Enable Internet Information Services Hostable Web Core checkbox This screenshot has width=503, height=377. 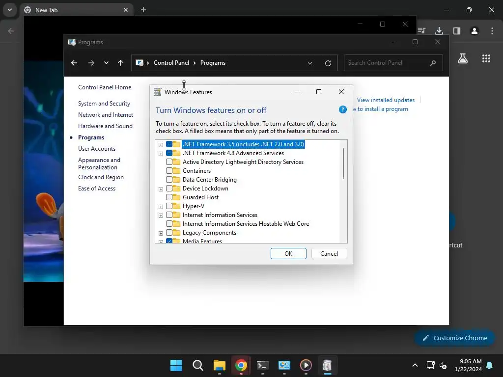[x=169, y=224]
